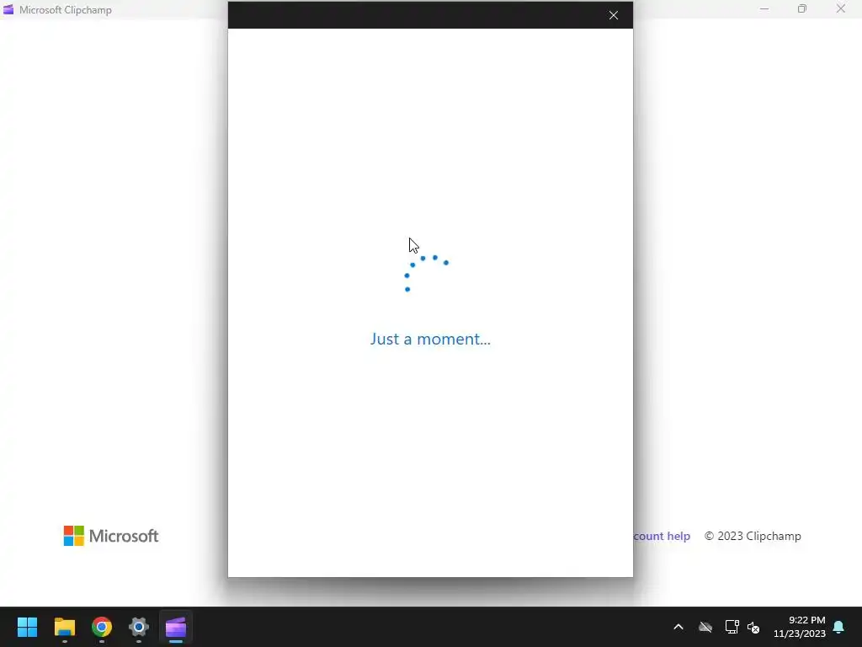Click the Microsoft logo in Clipchamp window
Screen dimensions: 862x647
(x=111, y=536)
